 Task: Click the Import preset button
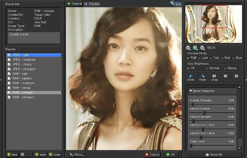(40, 155)
